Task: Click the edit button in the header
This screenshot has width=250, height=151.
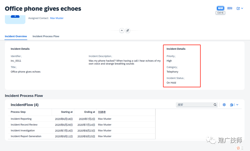Action: pos(220,8)
